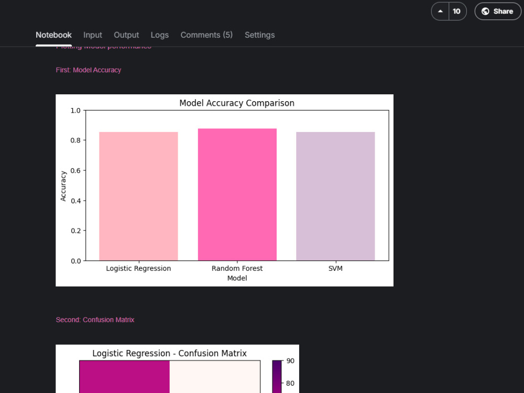Click the 'Model' x-axis title
The height and width of the screenshot is (393, 524).
point(237,278)
